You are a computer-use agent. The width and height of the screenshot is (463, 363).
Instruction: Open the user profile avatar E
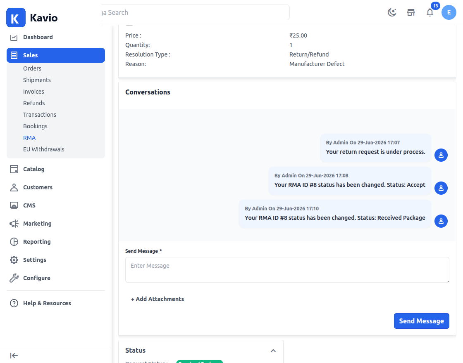click(449, 12)
